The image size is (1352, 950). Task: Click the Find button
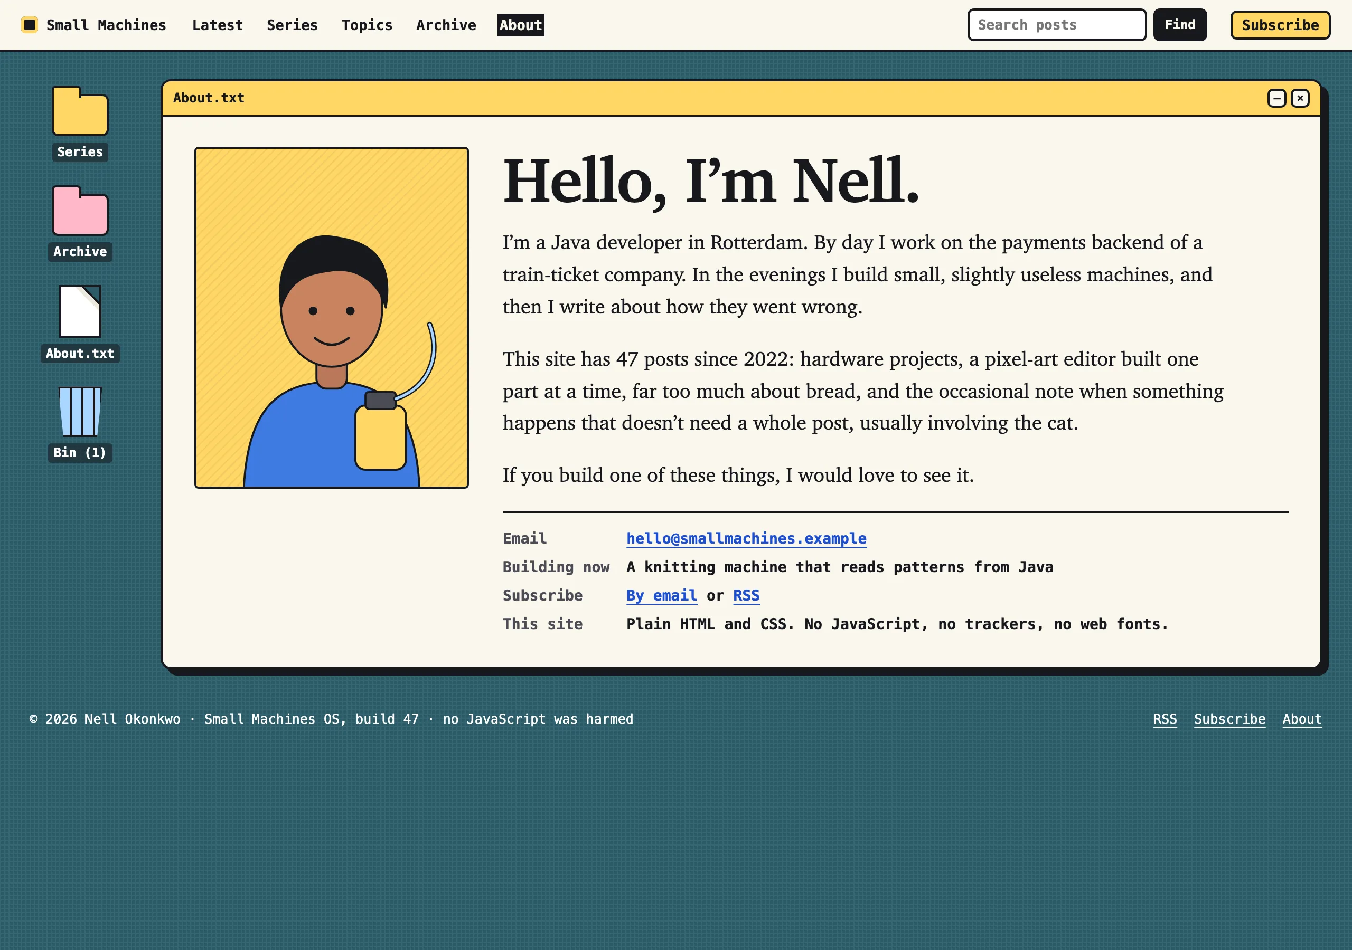(1179, 25)
